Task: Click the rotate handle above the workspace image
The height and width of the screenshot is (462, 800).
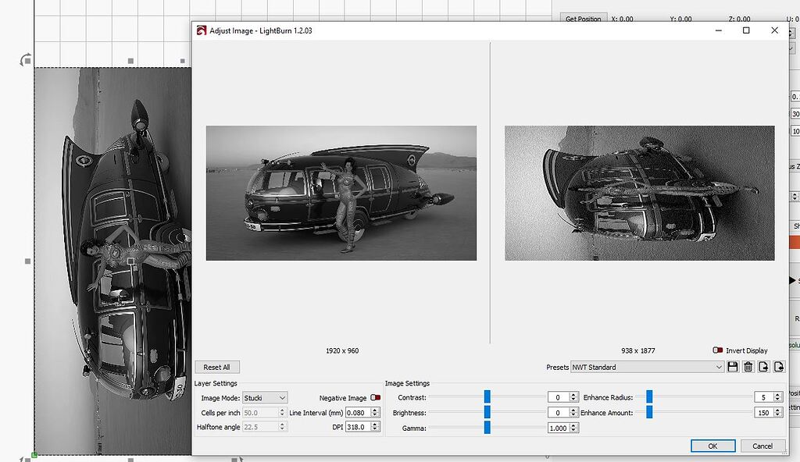Action: (26, 60)
